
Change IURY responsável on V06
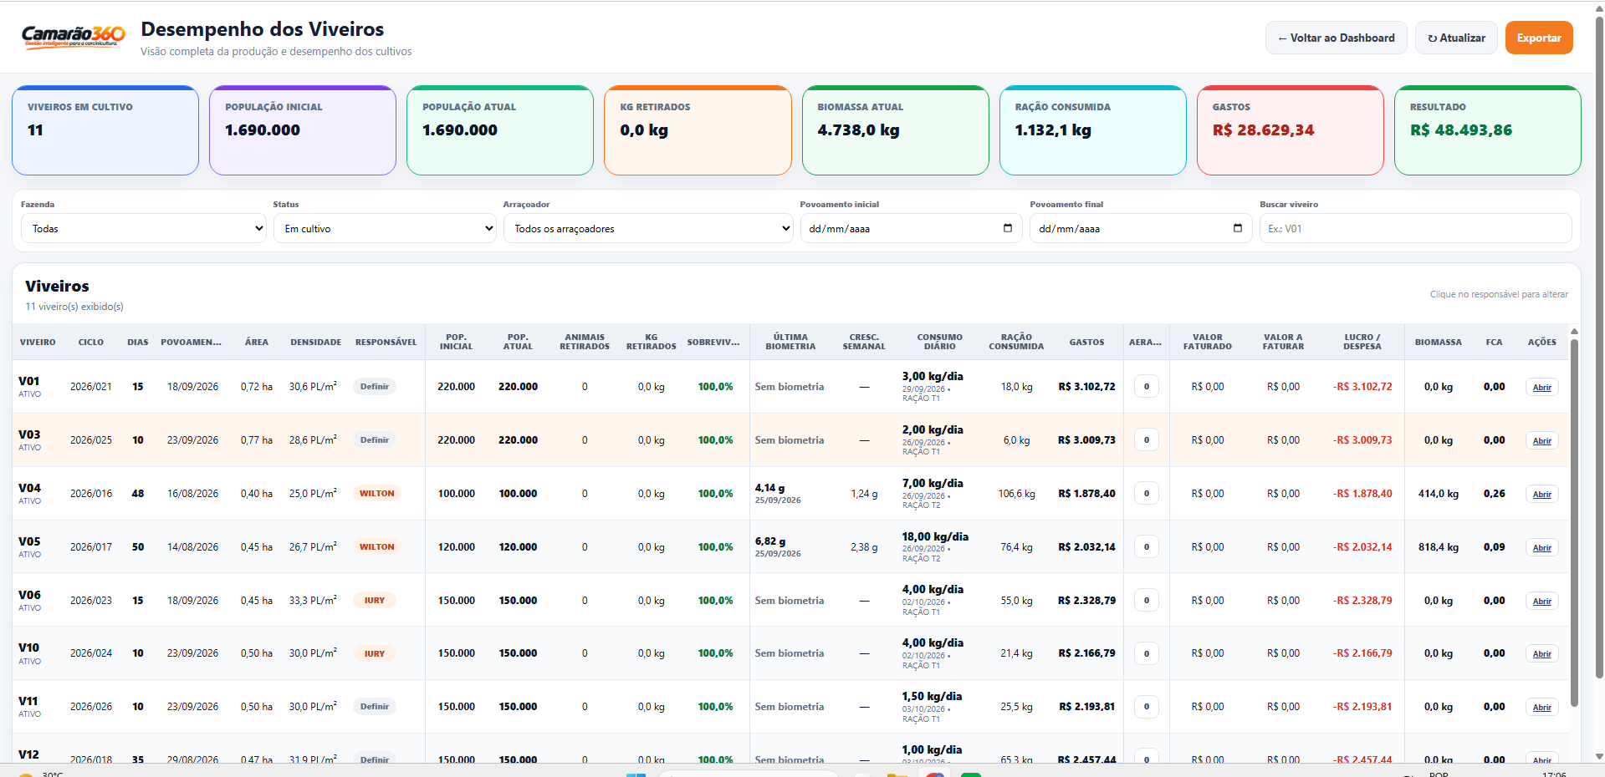click(374, 601)
